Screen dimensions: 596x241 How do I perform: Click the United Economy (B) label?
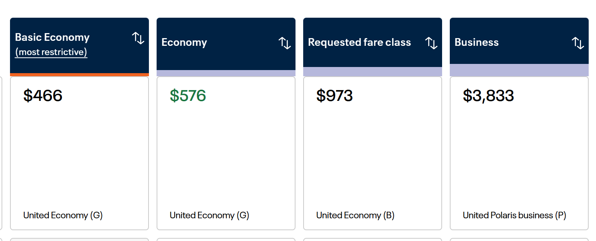pos(356,215)
